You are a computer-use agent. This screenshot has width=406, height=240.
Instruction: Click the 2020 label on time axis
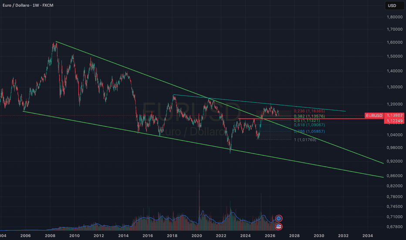click(x=196, y=236)
